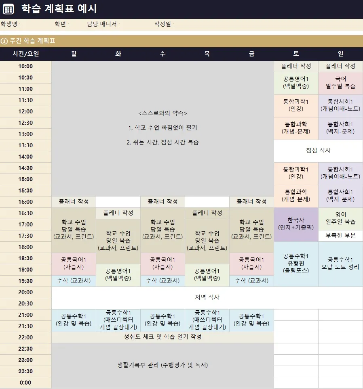Select 플래너 작성 in the 월 column
This screenshot has width=363, height=389.
tap(74, 202)
